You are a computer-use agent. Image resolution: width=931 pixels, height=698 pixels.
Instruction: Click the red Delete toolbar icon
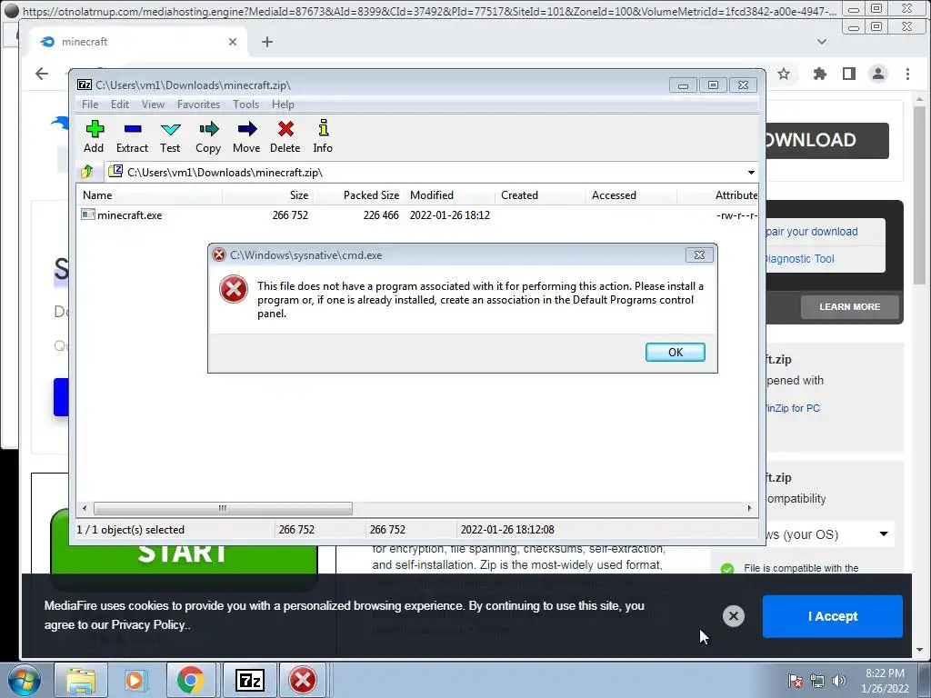coord(285,136)
